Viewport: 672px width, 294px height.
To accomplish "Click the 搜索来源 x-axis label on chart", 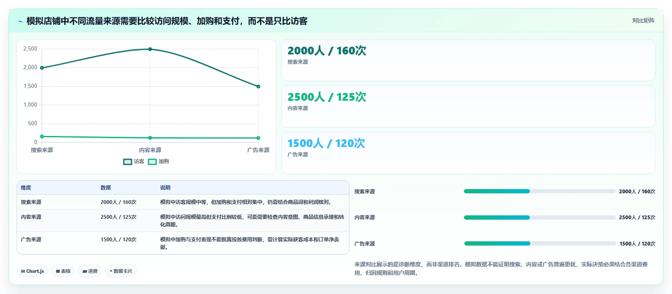I will tap(42, 150).
